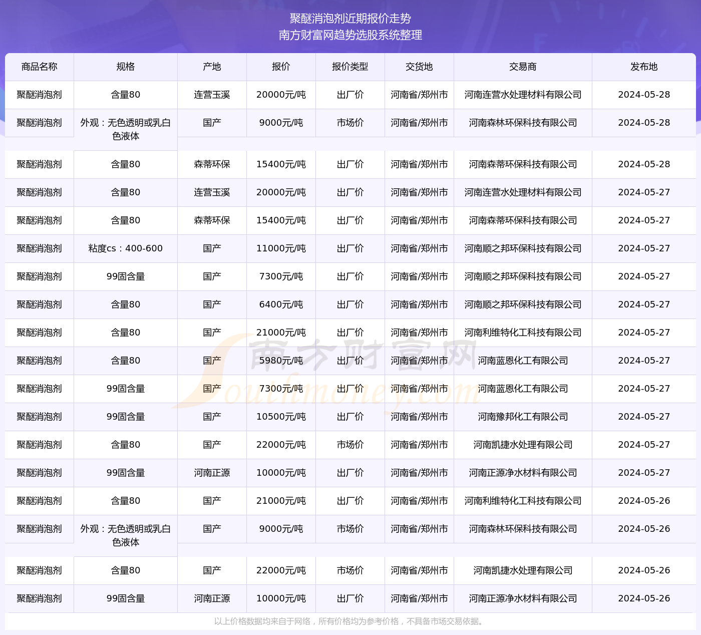The height and width of the screenshot is (635, 701).
Task: Select 15400元/吨 in the 2024-05-27 row
Action: [x=281, y=220]
